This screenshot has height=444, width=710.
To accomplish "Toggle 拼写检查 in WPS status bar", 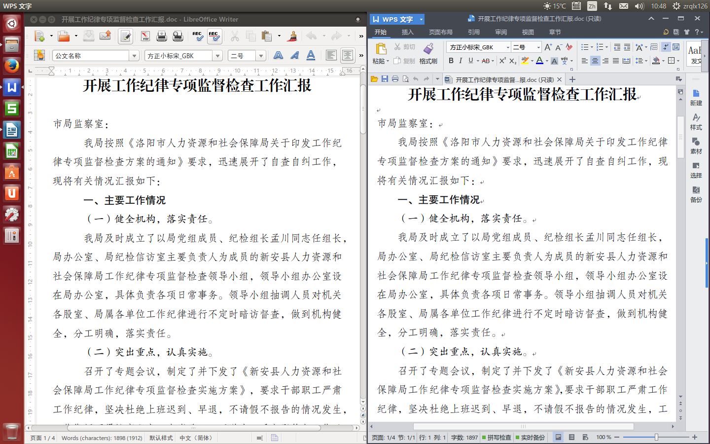I will 497,438.
